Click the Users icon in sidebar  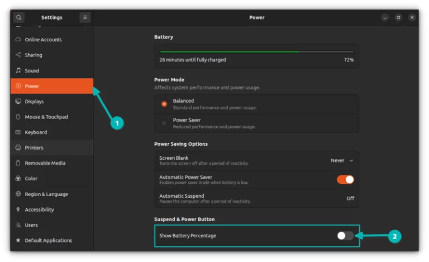point(18,225)
